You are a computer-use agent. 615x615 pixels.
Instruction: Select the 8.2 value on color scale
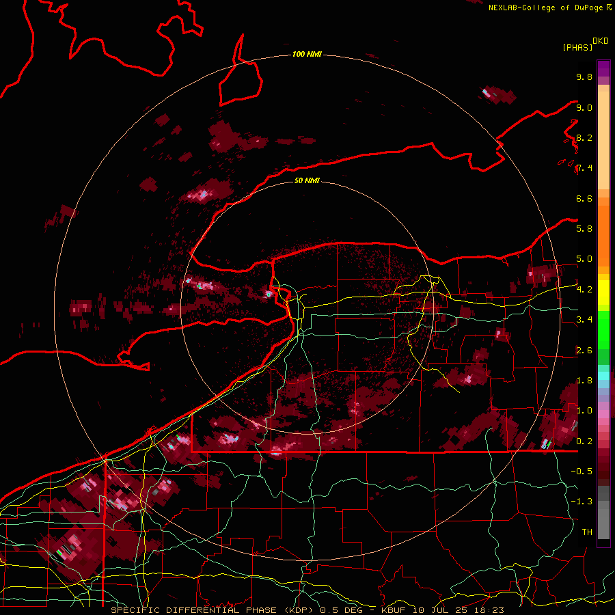tap(584, 137)
